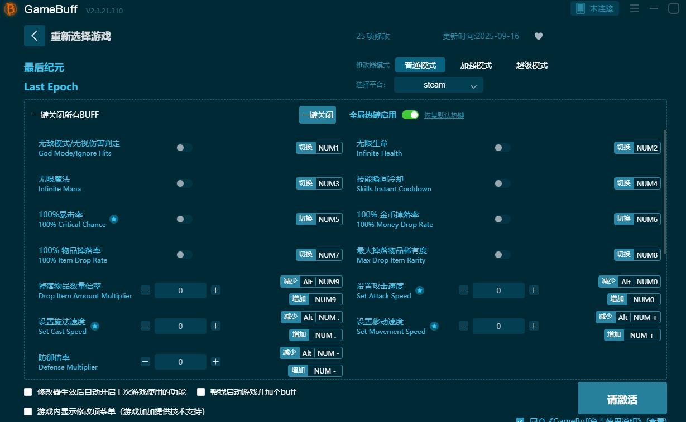
Task: Click the 一键关闭 button to disable all buffs
Action: point(318,114)
